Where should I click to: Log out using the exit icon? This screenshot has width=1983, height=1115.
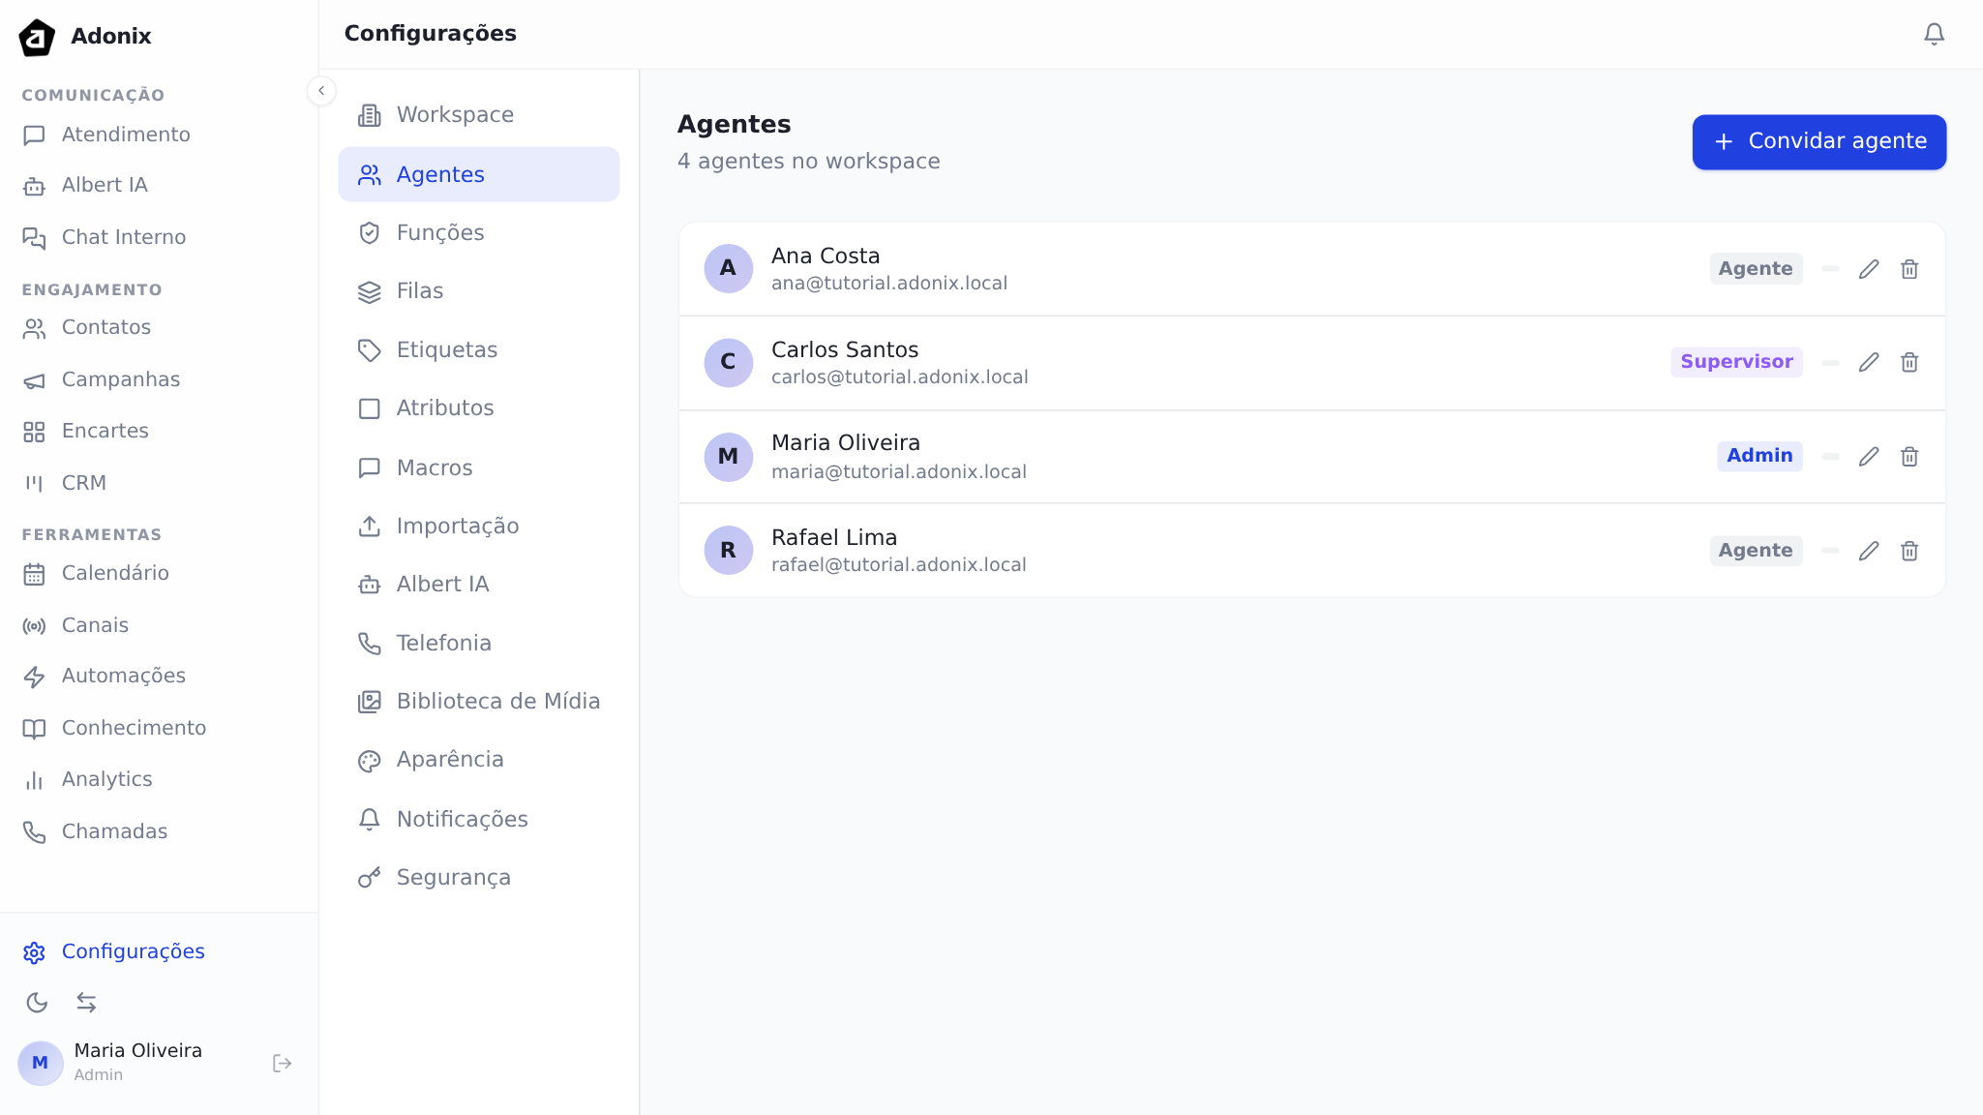click(282, 1063)
